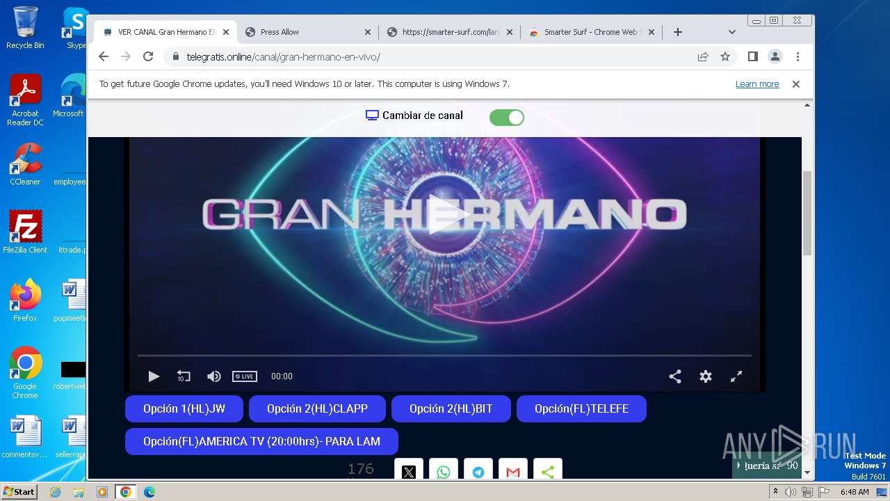This screenshot has height=501, width=890.
Task: Select Opción 2(HL)CLAPP stream
Action: point(317,408)
